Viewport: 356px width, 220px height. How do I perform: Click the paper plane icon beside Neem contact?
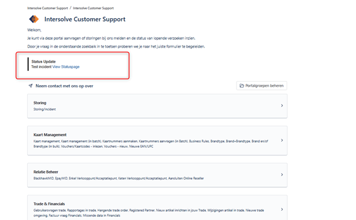click(31, 86)
